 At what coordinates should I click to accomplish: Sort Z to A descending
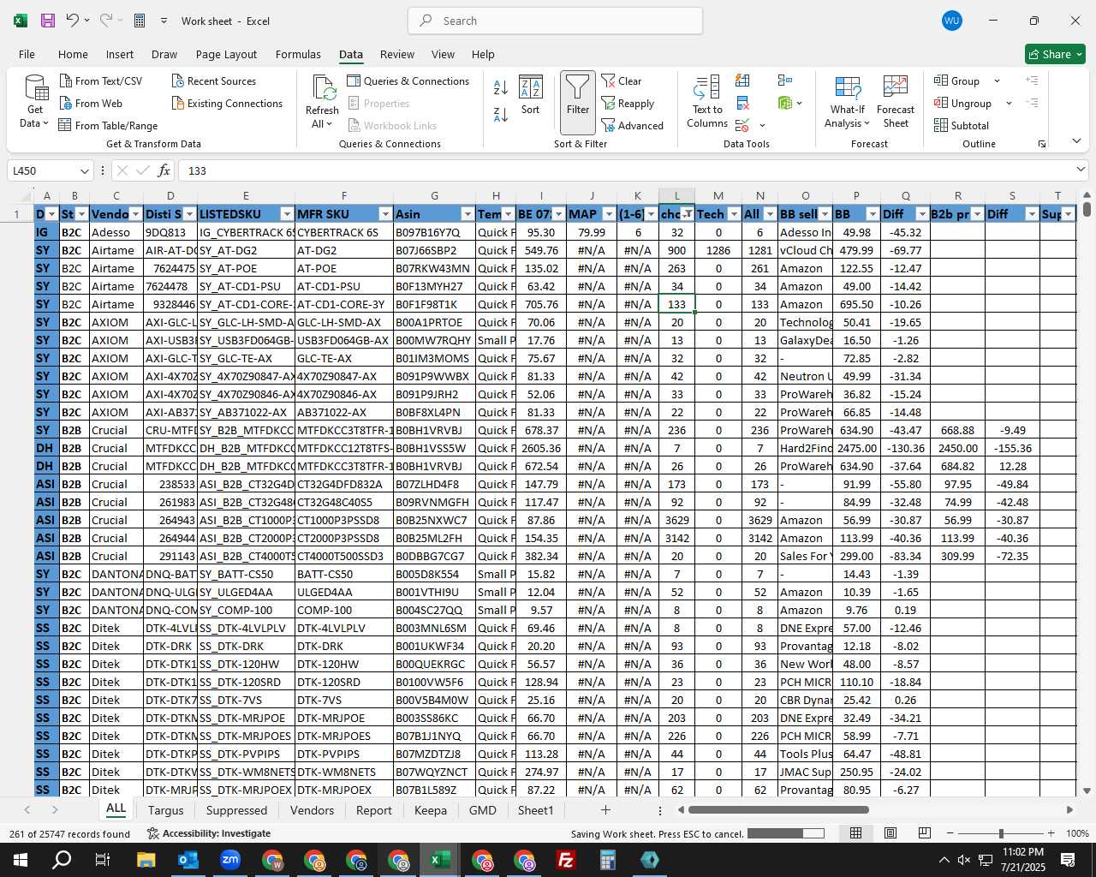[x=501, y=114]
